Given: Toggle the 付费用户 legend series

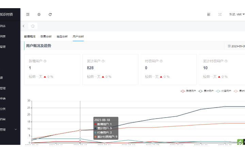Looking at the screenshot, I should pos(224,91).
